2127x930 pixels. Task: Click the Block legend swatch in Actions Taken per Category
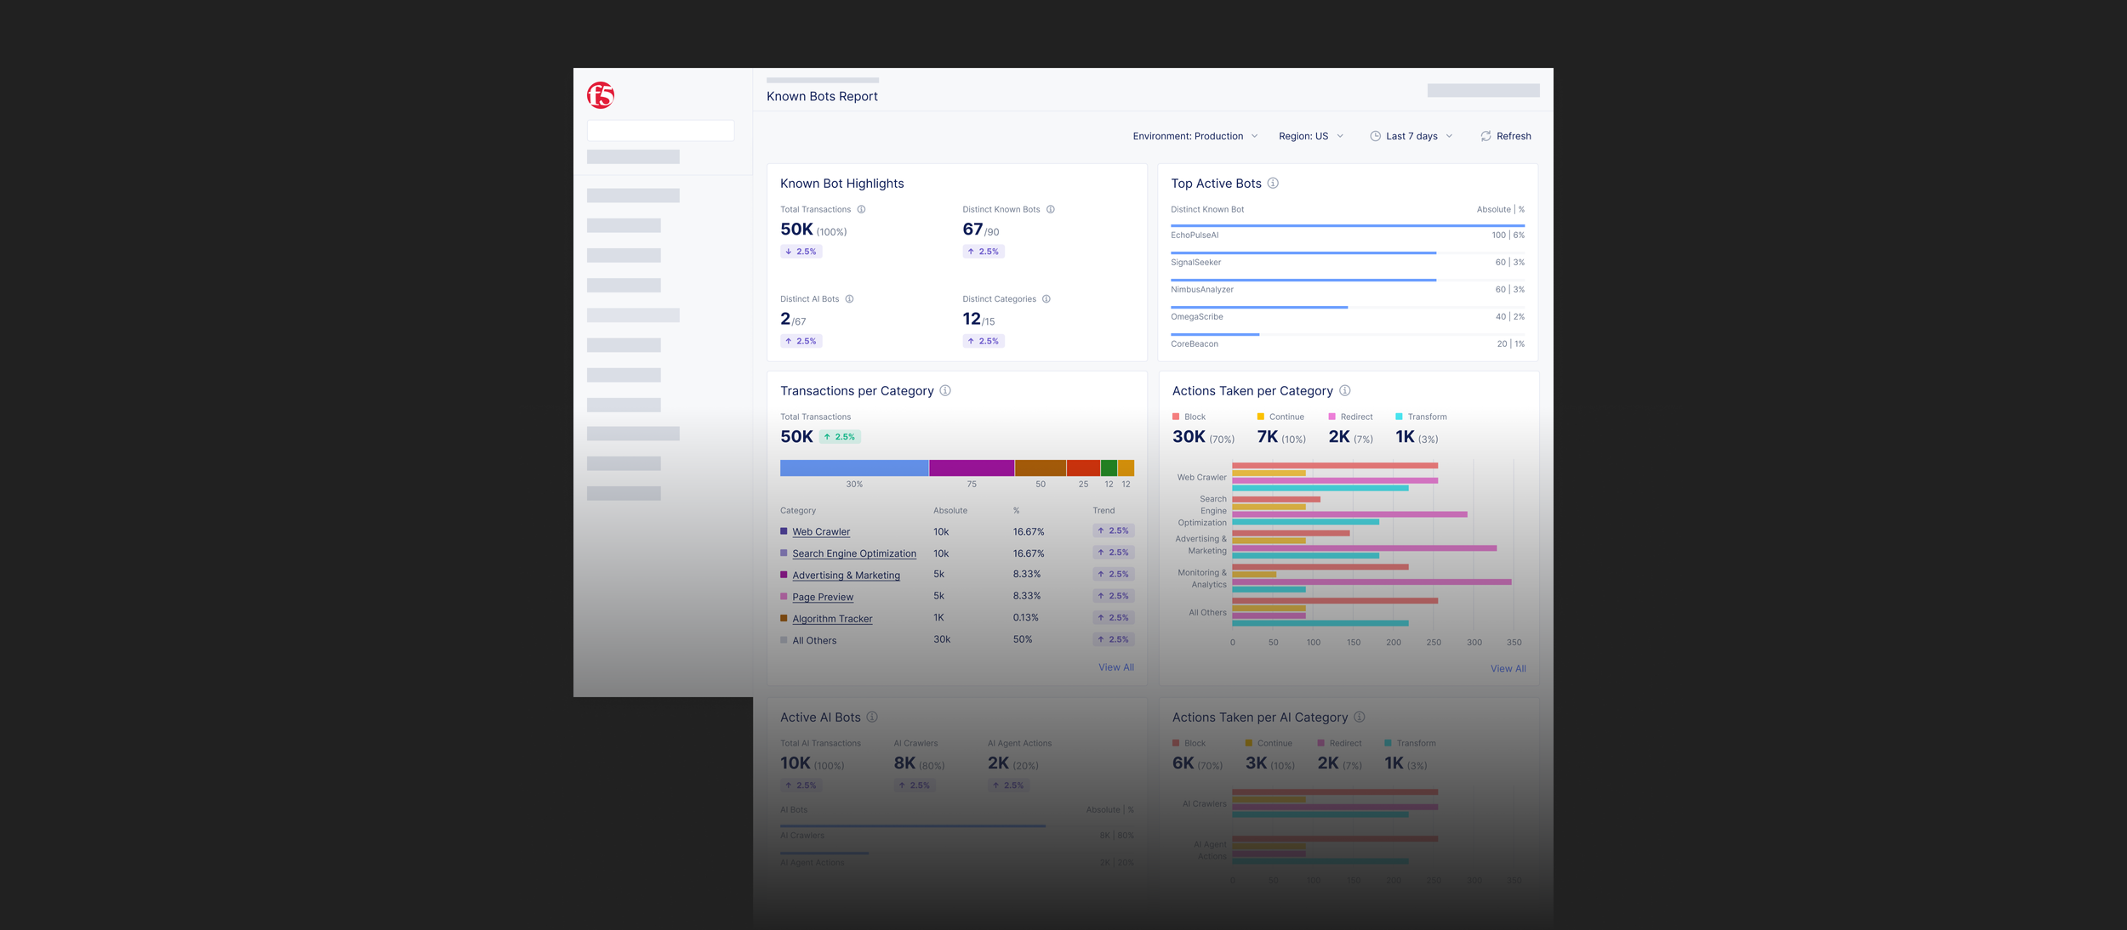point(1176,417)
